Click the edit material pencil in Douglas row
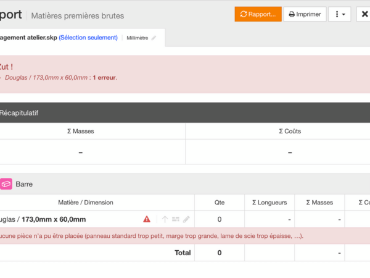The height and width of the screenshot is (278, 370). point(186,219)
